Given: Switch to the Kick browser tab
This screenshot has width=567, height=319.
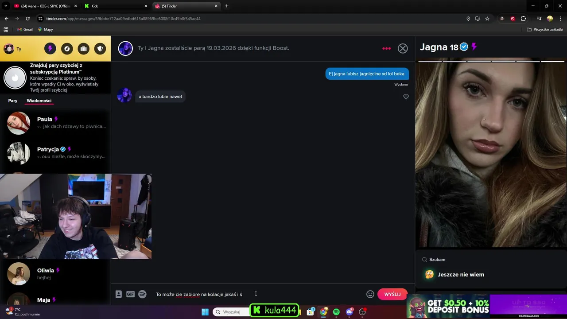Looking at the screenshot, I should [115, 6].
